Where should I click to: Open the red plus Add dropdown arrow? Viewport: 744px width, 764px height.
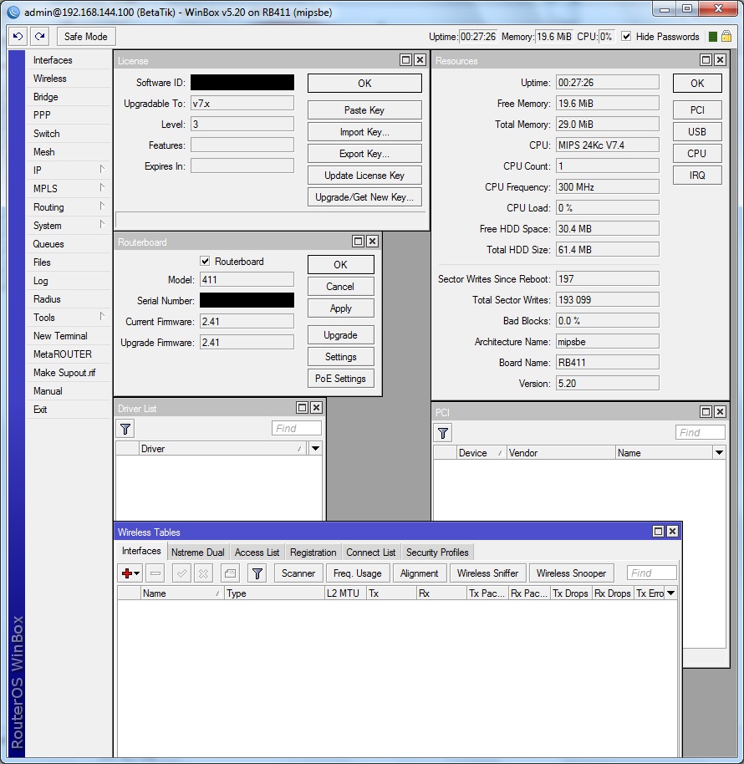coord(137,573)
